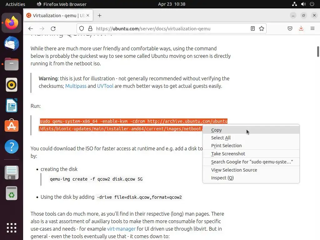The height and width of the screenshot is (240, 320).
Task: Follow the Multipass link
Action: (x=76, y=86)
